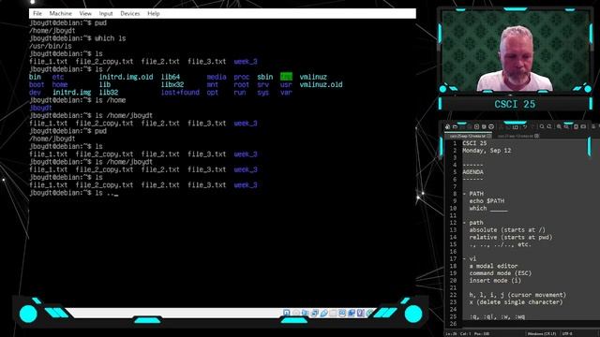Click the audio indicator in VM status bar
Screen dimensions: 600x337
(x=305, y=313)
